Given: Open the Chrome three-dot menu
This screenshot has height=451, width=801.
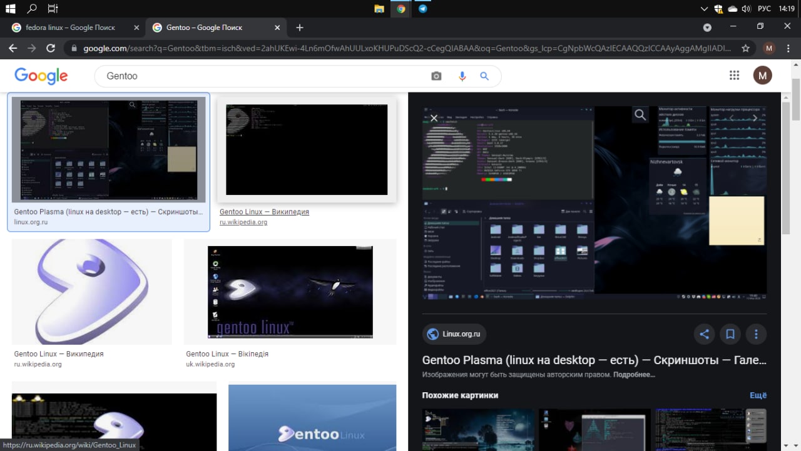Looking at the screenshot, I should coord(788,48).
